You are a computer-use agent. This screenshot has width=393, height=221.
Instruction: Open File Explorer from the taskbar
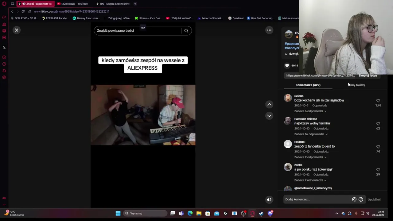199,213
